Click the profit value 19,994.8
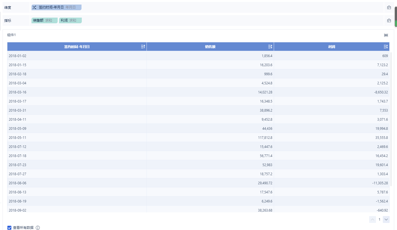 382,128
